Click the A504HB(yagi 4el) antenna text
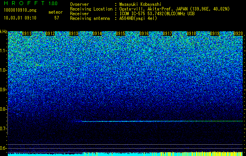 click(x=138, y=18)
